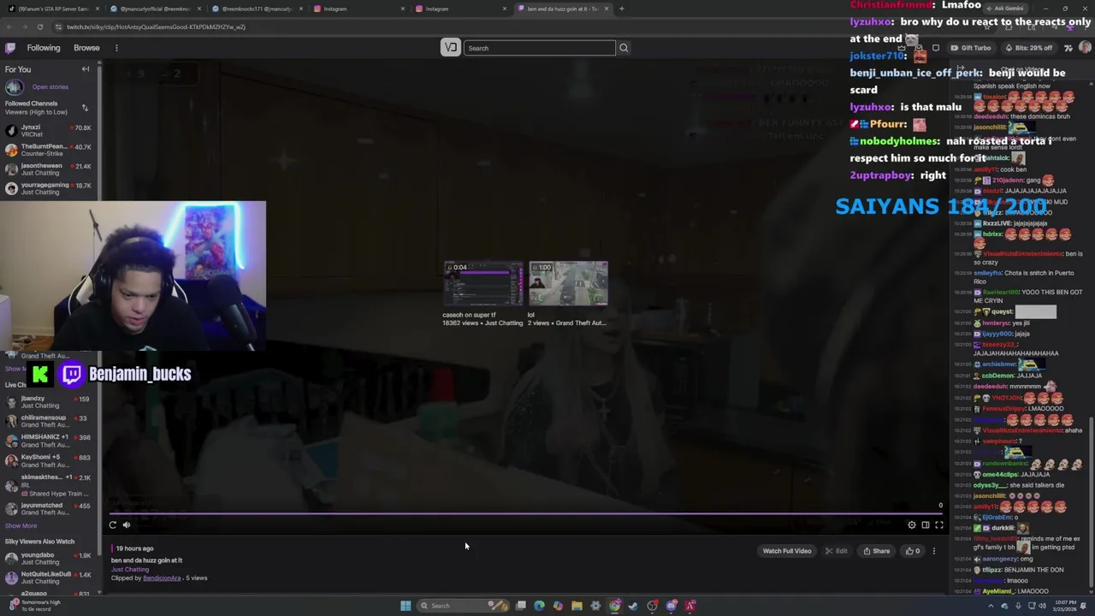Open more options beside like button
This screenshot has width=1095, height=616.
click(x=934, y=551)
